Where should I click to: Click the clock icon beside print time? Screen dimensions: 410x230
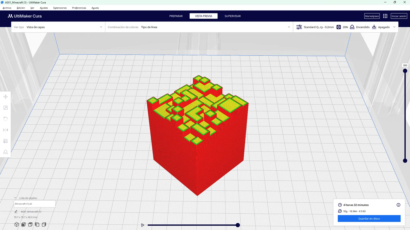tap(340, 205)
